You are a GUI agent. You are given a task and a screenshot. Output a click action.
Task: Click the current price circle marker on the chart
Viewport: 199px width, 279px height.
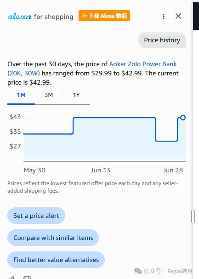tap(183, 118)
